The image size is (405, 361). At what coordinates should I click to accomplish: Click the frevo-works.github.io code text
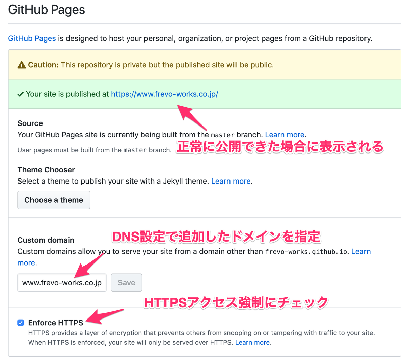coord(306,252)
